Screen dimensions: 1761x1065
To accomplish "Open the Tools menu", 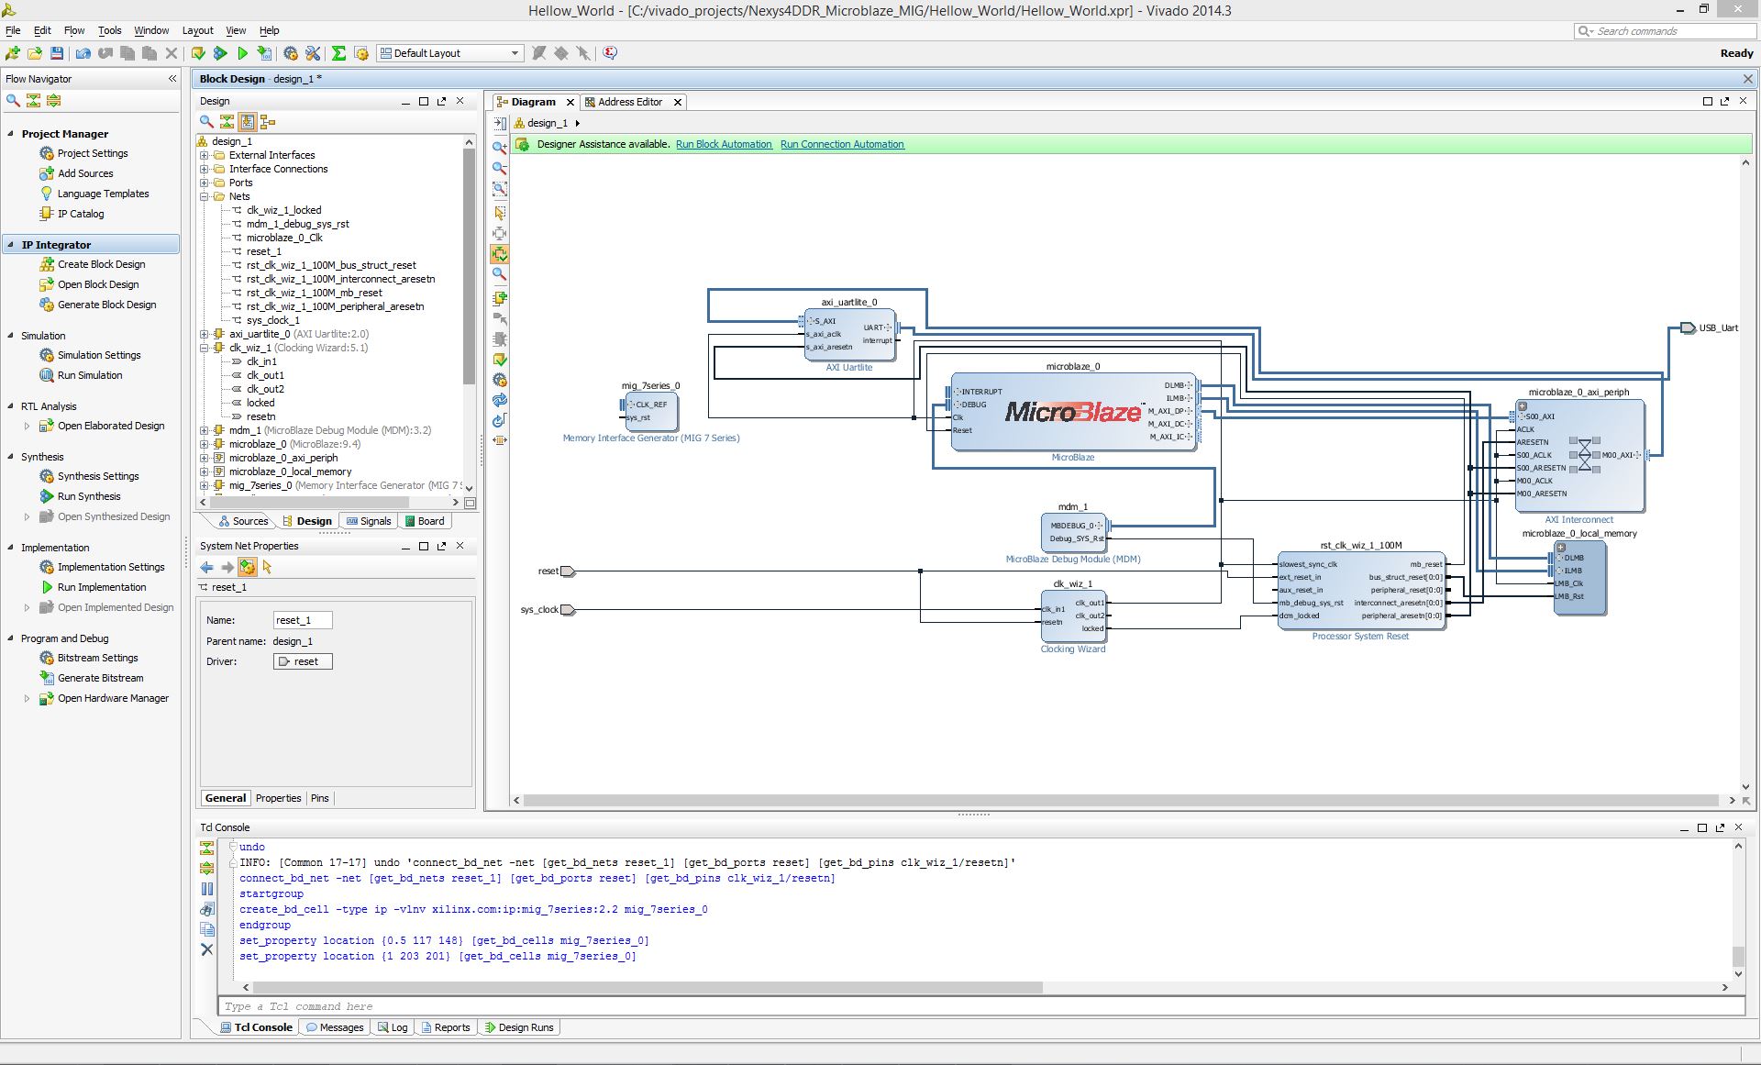I will point(109,30).
